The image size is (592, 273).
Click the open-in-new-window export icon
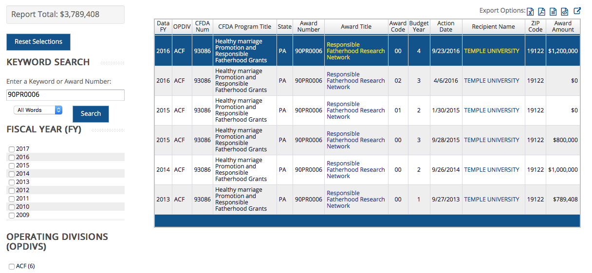tap(577, 11)
